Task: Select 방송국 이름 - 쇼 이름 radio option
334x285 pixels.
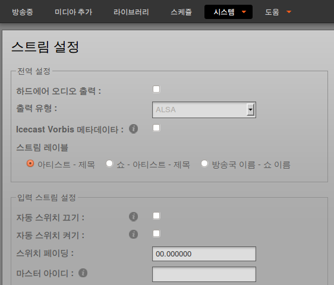Action: click(x=204, y=163)
